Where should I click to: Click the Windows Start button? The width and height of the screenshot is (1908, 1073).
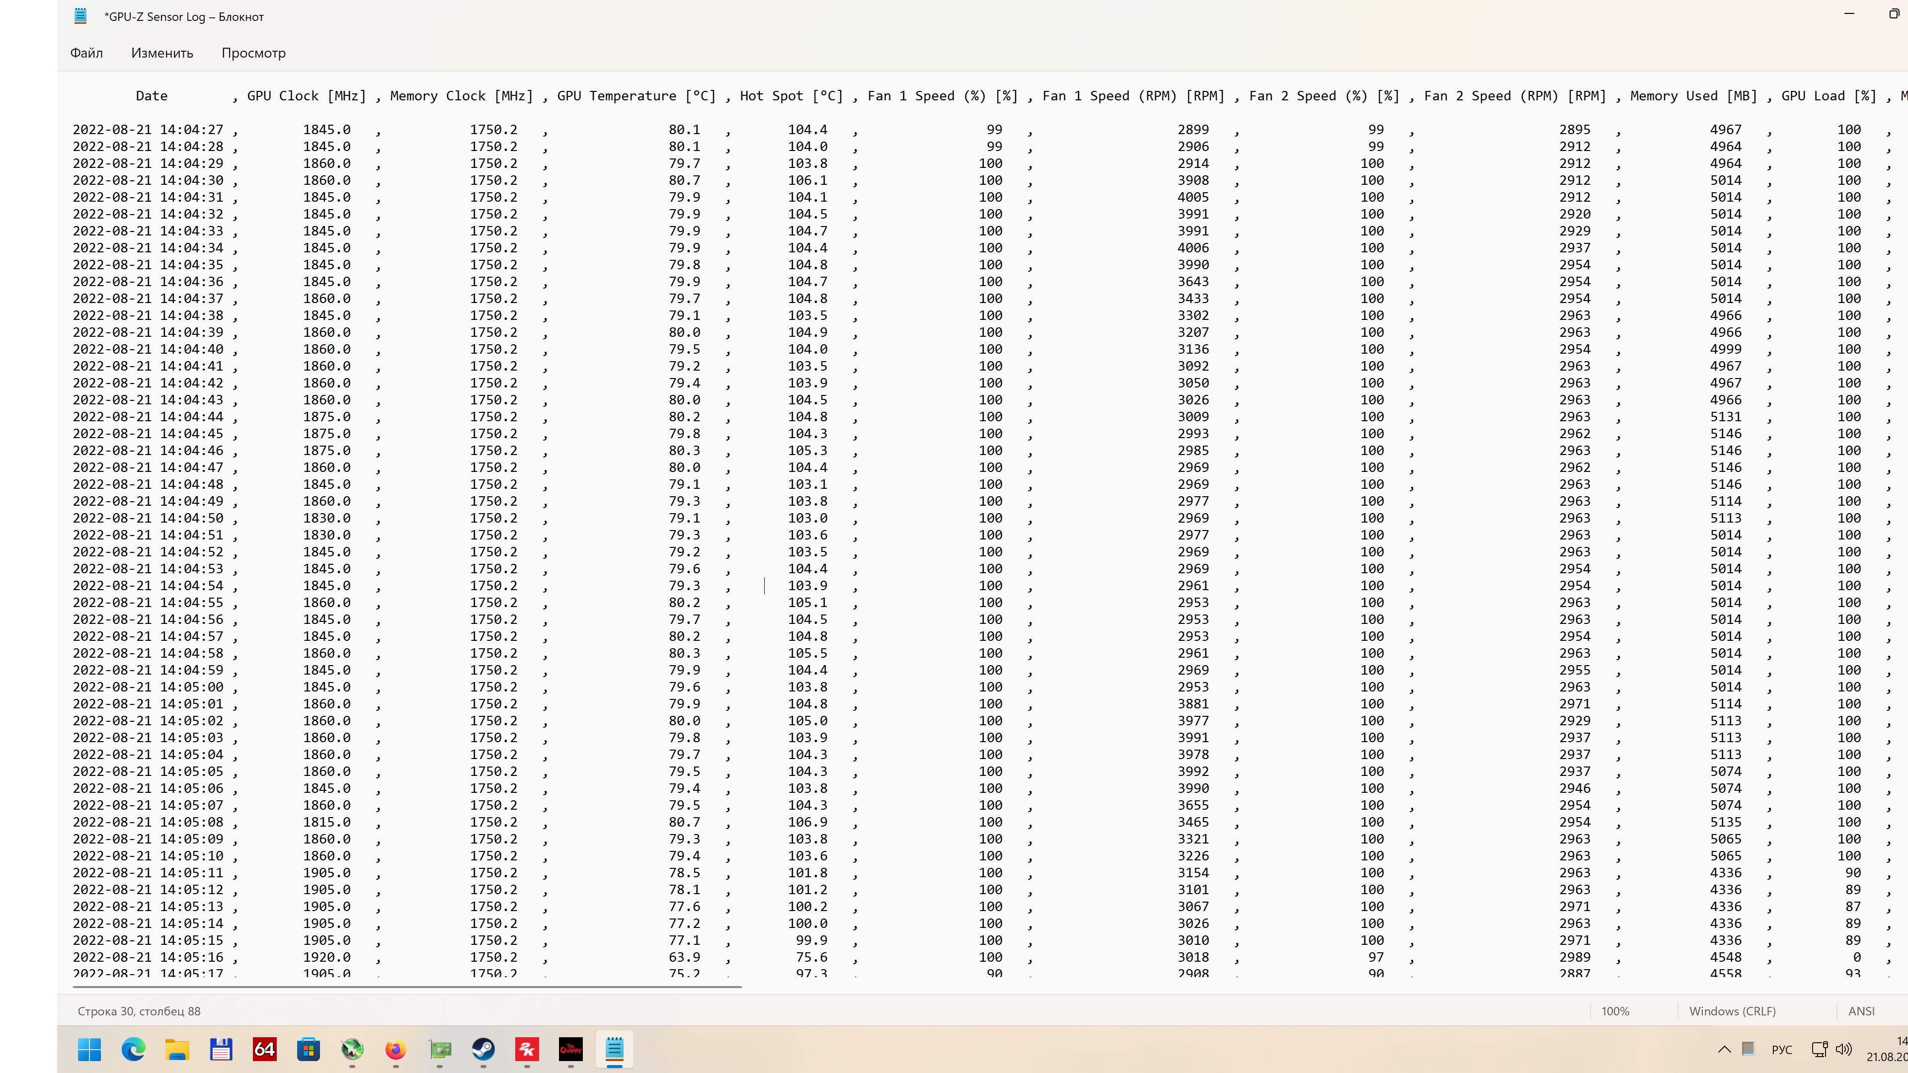(89, 1049)
